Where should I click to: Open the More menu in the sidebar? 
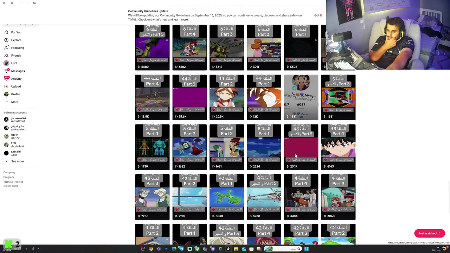(11, 102)
